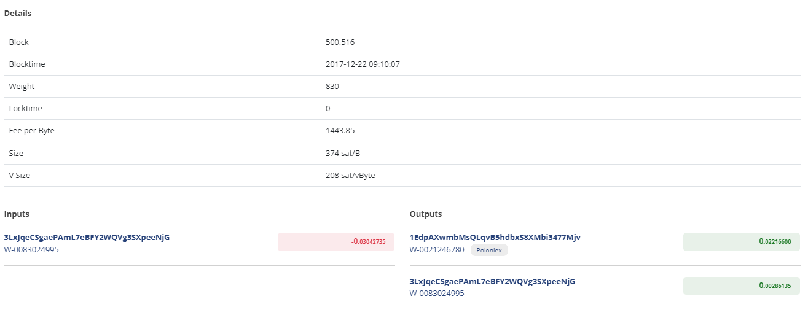
Task: Open wallet W-0083024995 under Inputs
Action: (31, 250)
